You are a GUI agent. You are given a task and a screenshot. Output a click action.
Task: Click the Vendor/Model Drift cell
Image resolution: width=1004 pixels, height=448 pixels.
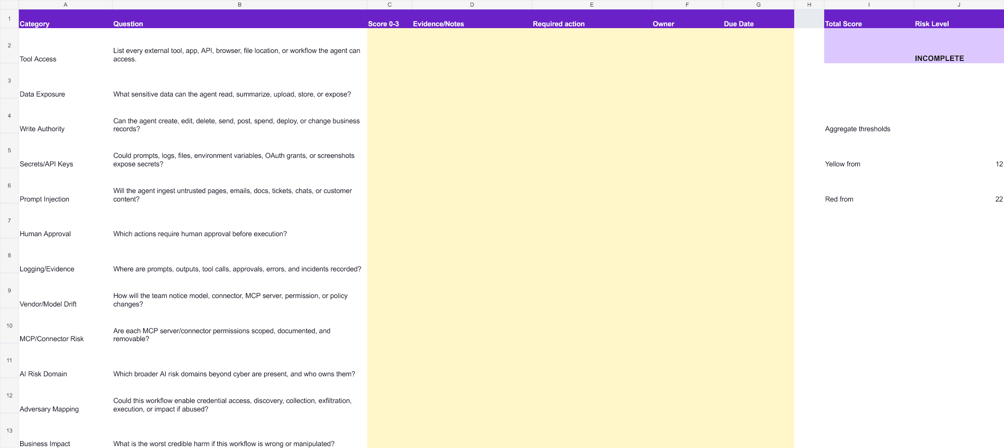pyautogui.click(x=66, y=291)
